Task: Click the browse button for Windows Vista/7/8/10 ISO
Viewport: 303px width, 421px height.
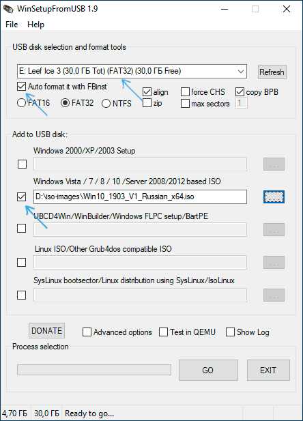Action: point(274,197)
